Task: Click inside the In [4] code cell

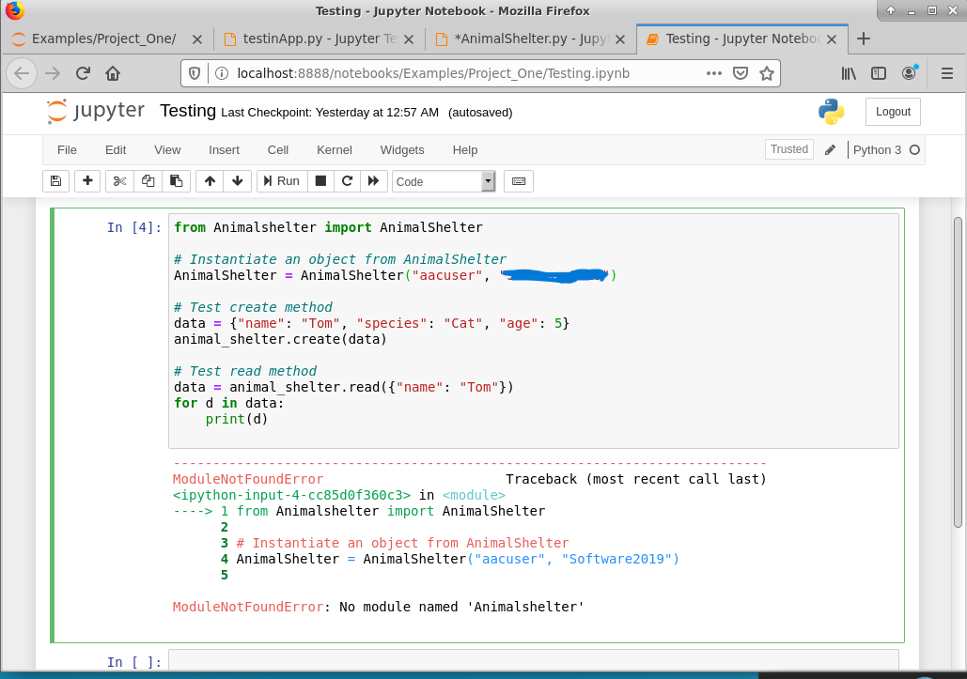Action: tap(534, 331)
